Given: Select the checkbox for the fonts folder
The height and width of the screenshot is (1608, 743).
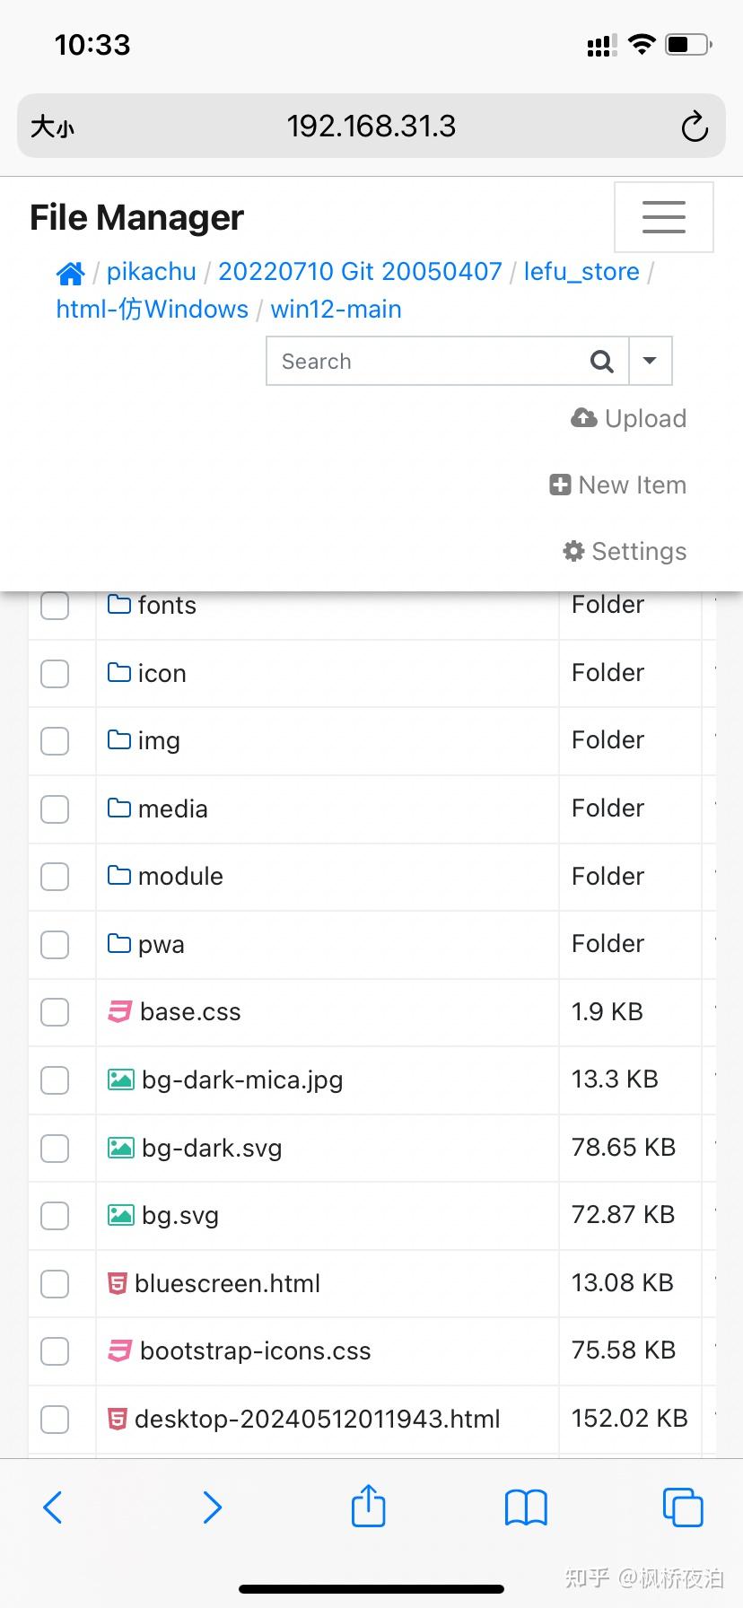Looking at the screenshot, I should tap(54, 606).
